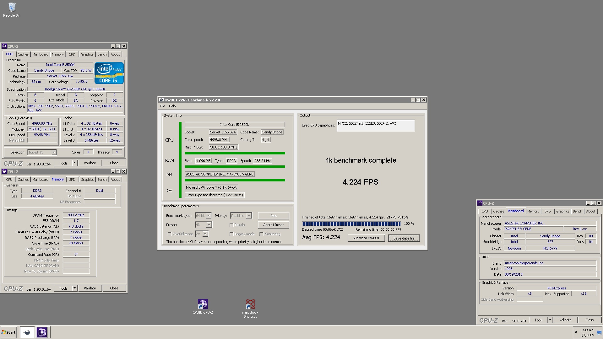Screen dimensions: 603x339
Task: Click CPU-Z title icon in top-left window
Action: click(4, 46)
